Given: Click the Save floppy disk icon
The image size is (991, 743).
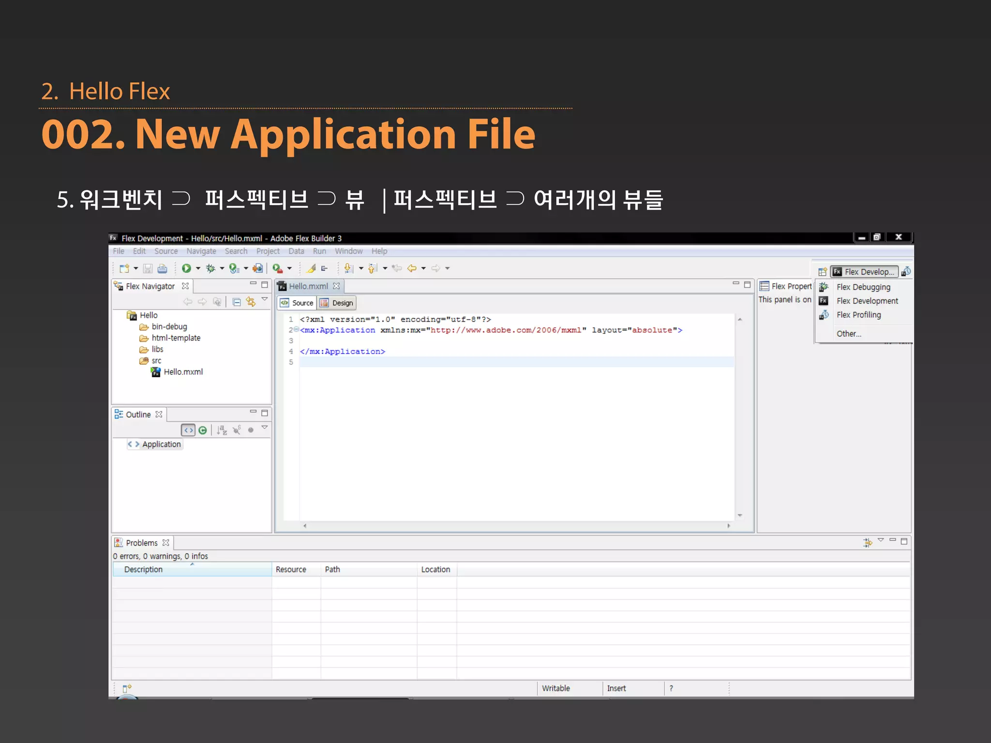Looking at the screenshot, I should (148, 268).
